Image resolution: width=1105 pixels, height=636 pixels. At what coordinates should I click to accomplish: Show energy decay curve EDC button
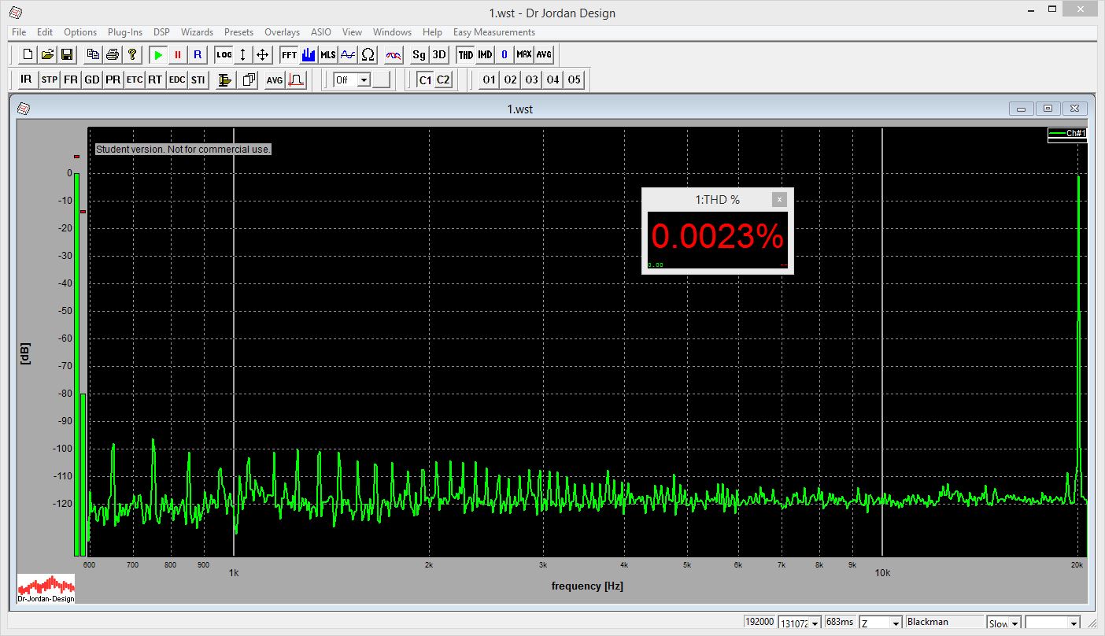click(x=177, y=79)
